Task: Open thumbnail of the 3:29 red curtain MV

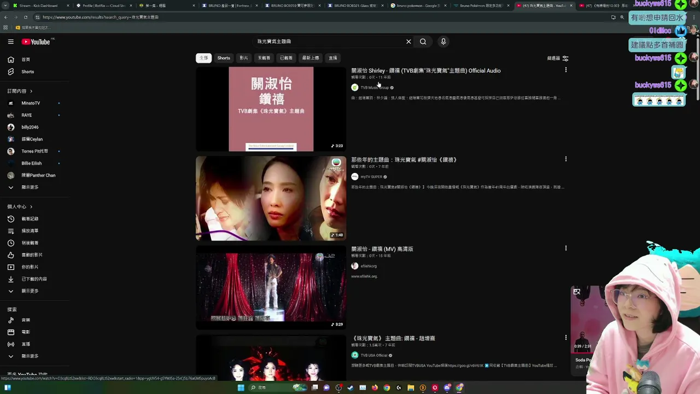Action: (271, 287)
